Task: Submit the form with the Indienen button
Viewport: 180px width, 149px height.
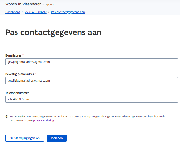Action: point(57,138)
